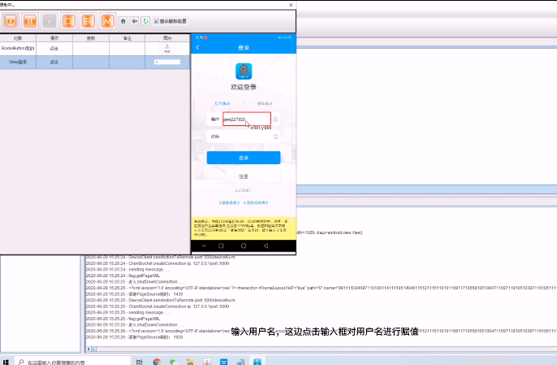Click the Windows Start button on taskbar
The width and height of the screenshot is (557, 365).
pos(6,360)
